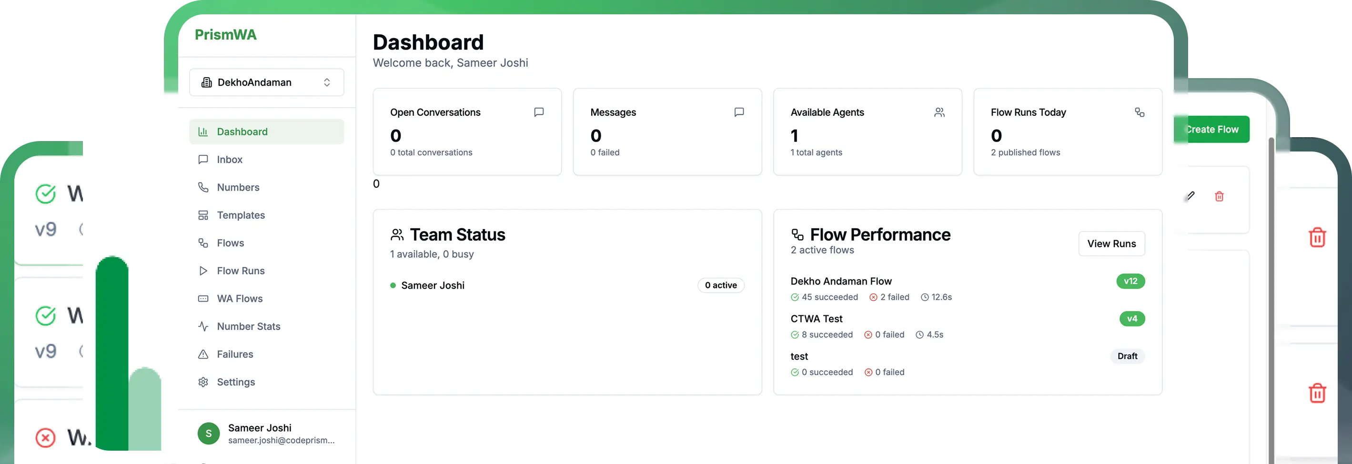Click Open Conversations chat icon
This screenshot has width=1352, height=464.
click(539, 112)
